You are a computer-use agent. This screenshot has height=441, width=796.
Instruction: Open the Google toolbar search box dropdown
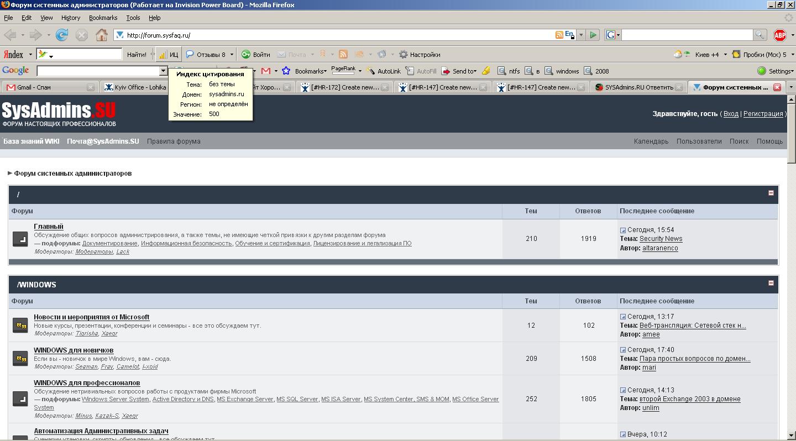[163, 71]
